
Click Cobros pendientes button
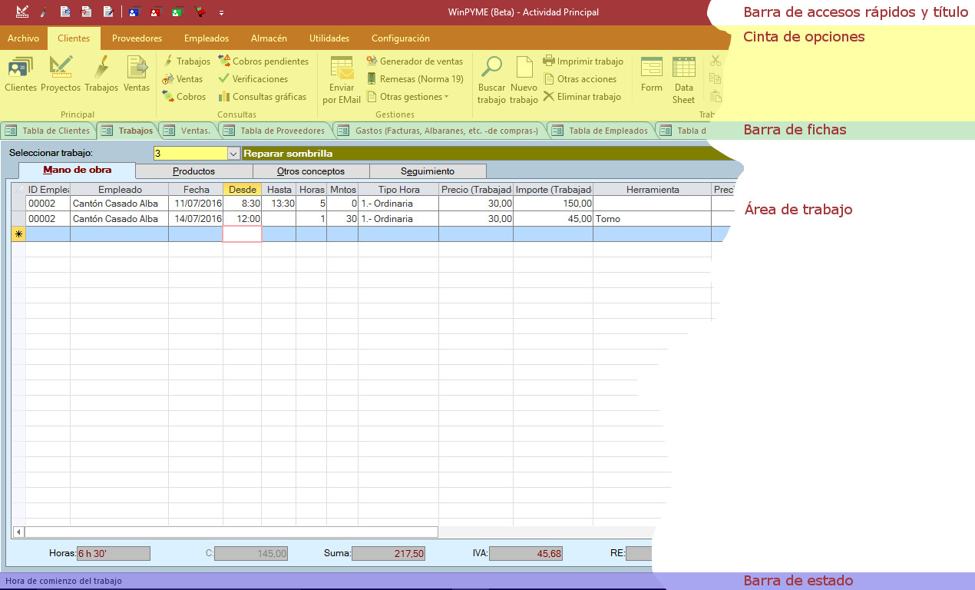point(263,61)
